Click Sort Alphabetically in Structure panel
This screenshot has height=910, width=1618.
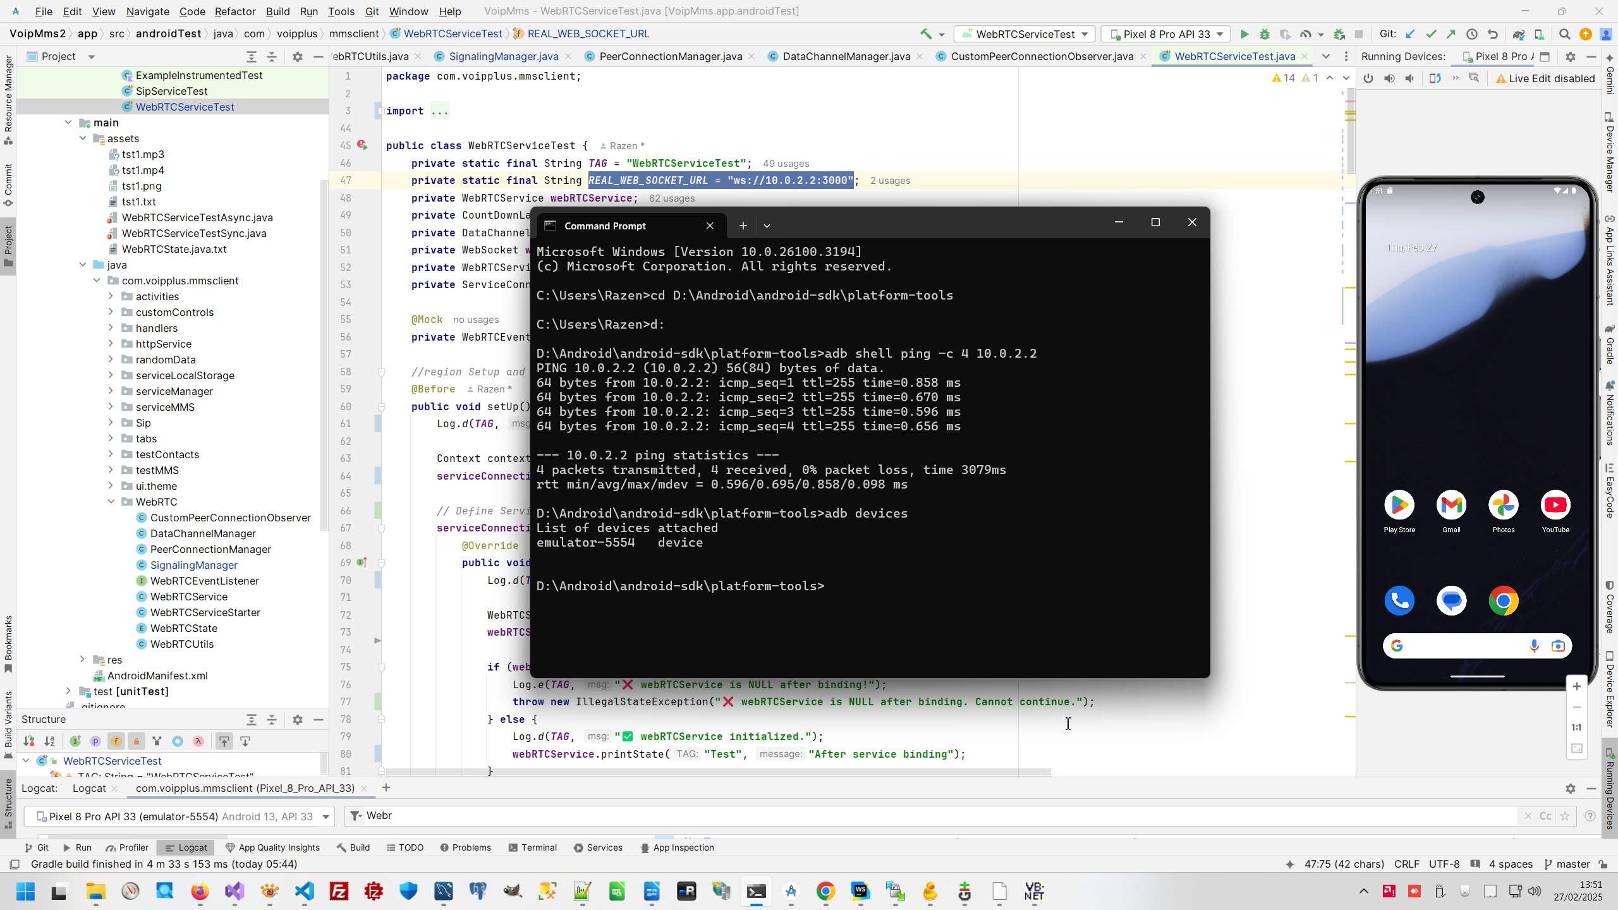click(49, 741)
